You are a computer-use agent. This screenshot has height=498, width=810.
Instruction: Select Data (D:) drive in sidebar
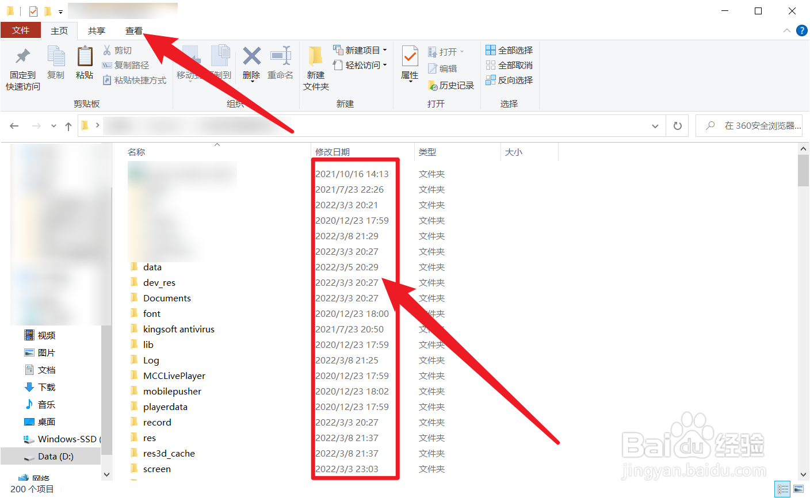[51, 457]
